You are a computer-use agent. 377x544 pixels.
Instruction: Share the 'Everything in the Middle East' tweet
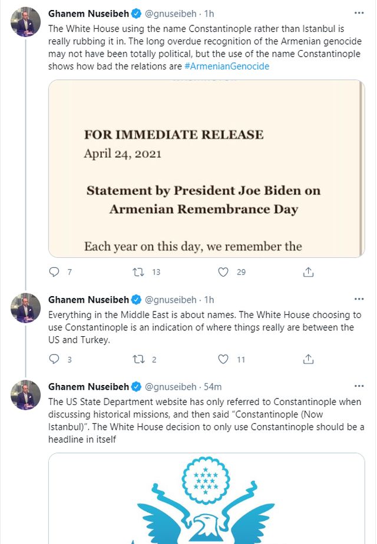coord(308,359)
